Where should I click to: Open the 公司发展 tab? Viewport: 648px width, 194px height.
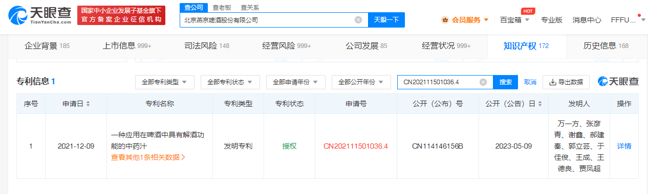366,46
